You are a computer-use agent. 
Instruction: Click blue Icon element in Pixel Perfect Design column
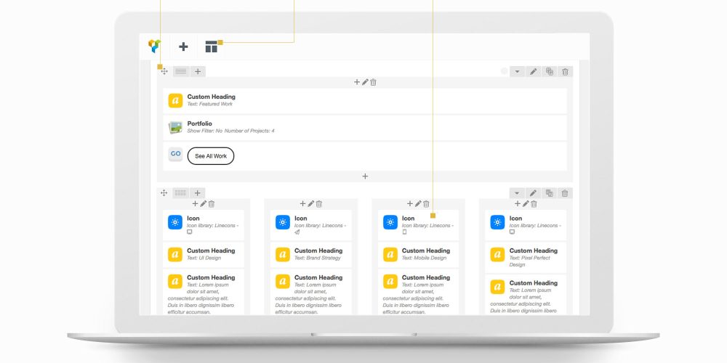coord(497,222)
